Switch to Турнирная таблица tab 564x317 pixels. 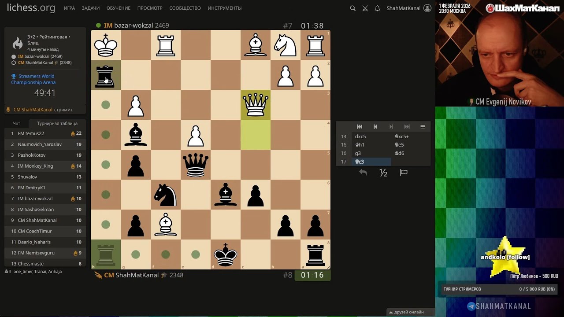57,124
